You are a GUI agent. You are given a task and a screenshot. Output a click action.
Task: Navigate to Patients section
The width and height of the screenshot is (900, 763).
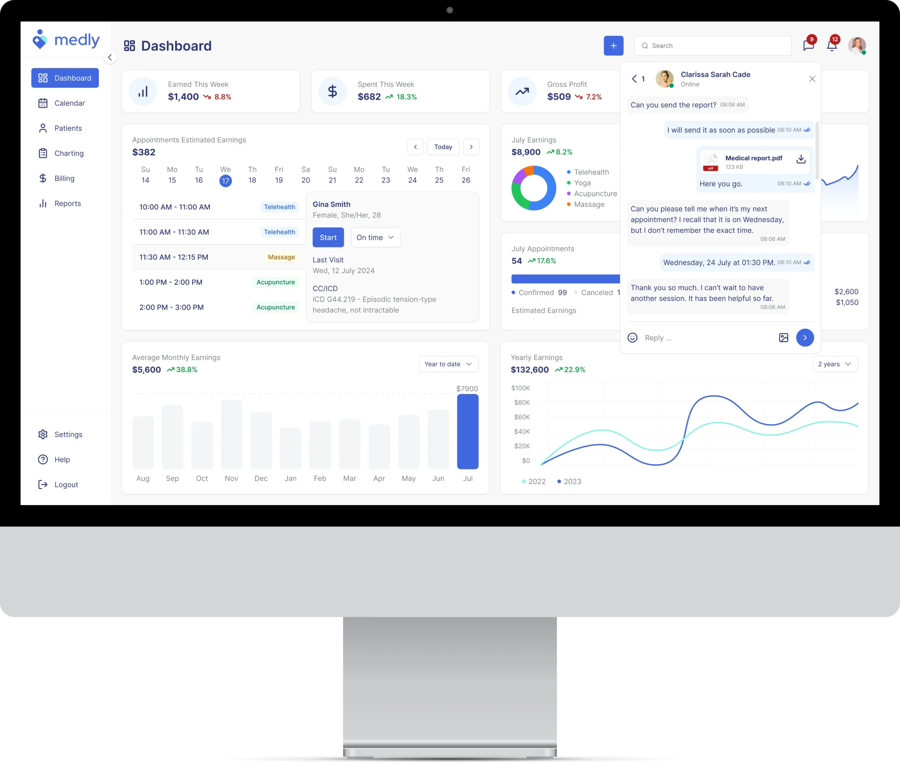[67, 127]
